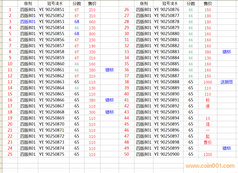This screenshot has height=173, width=238.
Task: Click the 送捆签 note cell
Action: [226, 82]
